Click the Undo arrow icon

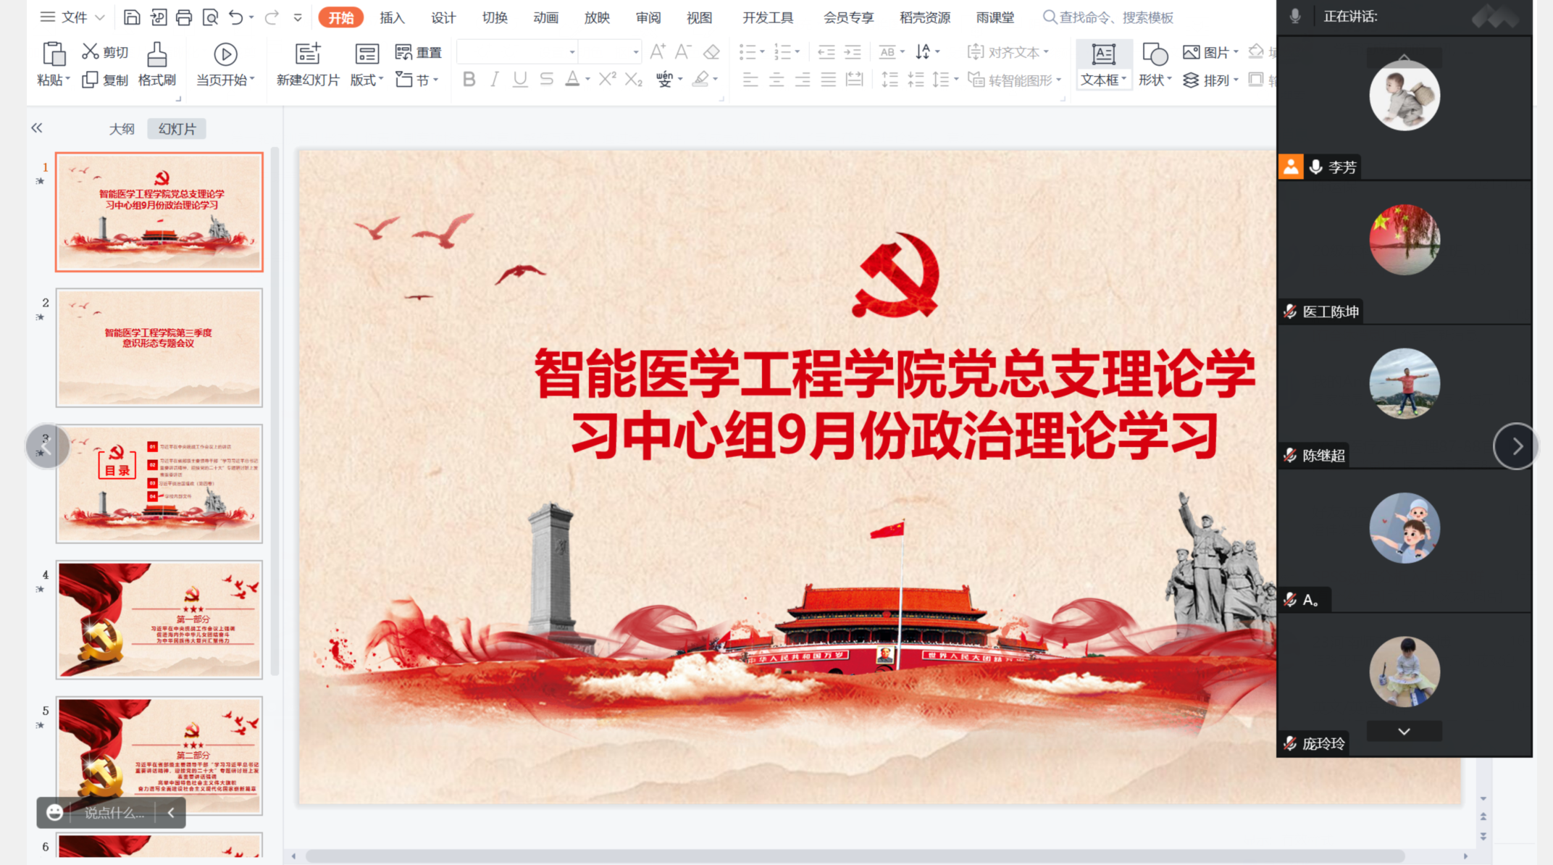click(235, 17)
